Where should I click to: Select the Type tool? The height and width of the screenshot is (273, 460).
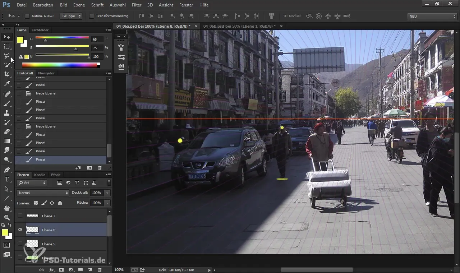coord(7,179)
